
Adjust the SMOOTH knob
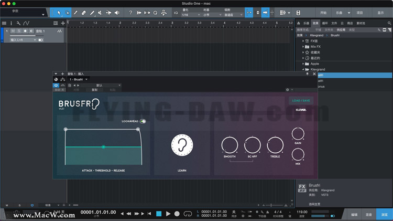coord(230,145)
